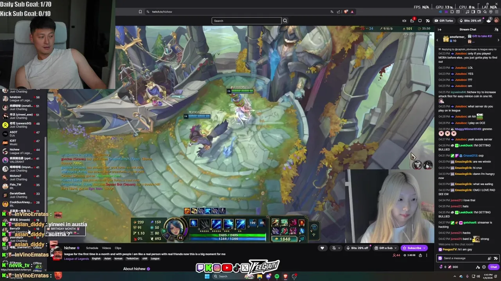This screenshot has height=281, width=501.
Task: Open Discord from the taskbar
Action: click(x=268, y=276)
